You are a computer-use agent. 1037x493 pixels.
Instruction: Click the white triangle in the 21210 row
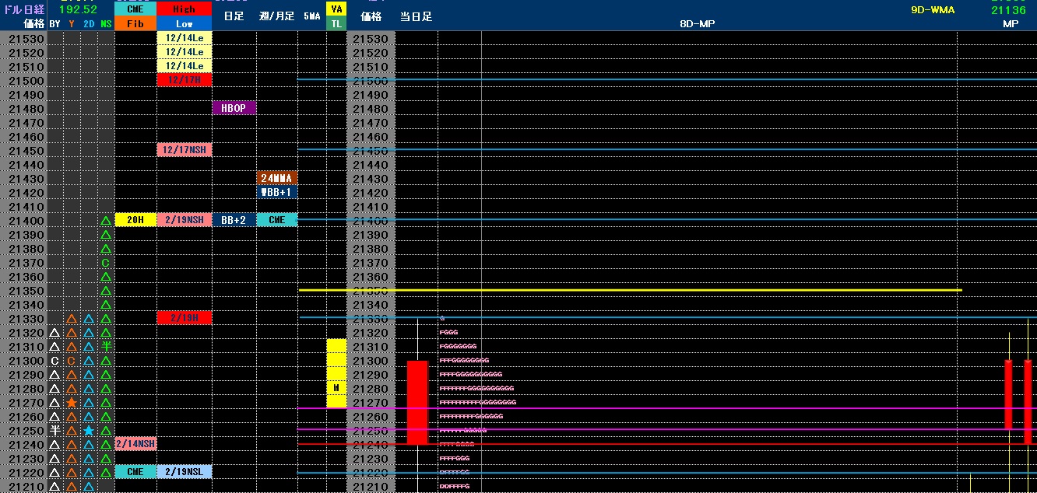54,486
